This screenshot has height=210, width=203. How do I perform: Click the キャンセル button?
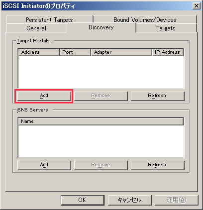click(130, 200)
